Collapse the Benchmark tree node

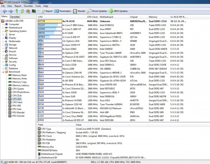[3, 72]
